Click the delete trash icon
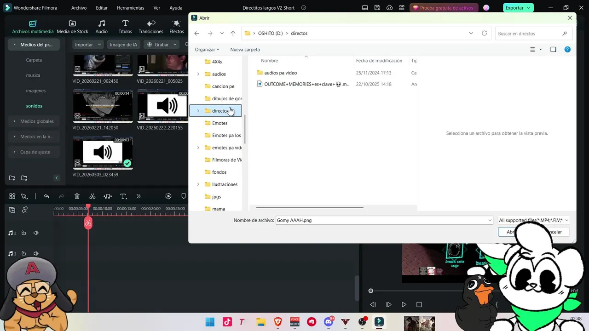Image resolution: width=589 pixels, height=331 pixels. point(77,196)
